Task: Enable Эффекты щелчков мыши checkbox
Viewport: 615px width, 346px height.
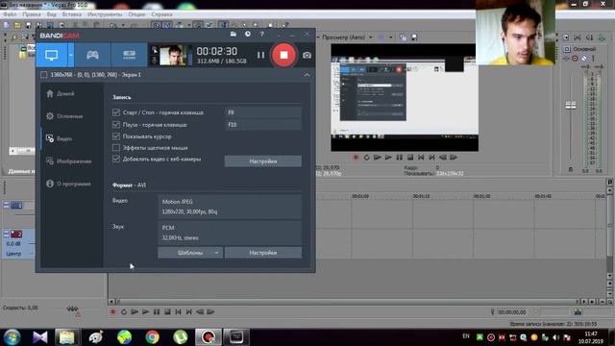Action: point(116,148)
